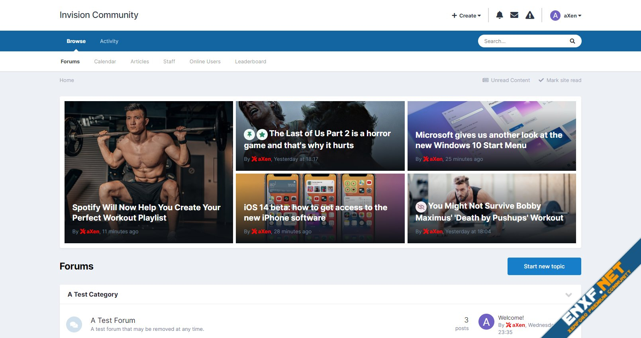Click the warning triangle reports icon

pyautogui.click(x=529, y=15)
